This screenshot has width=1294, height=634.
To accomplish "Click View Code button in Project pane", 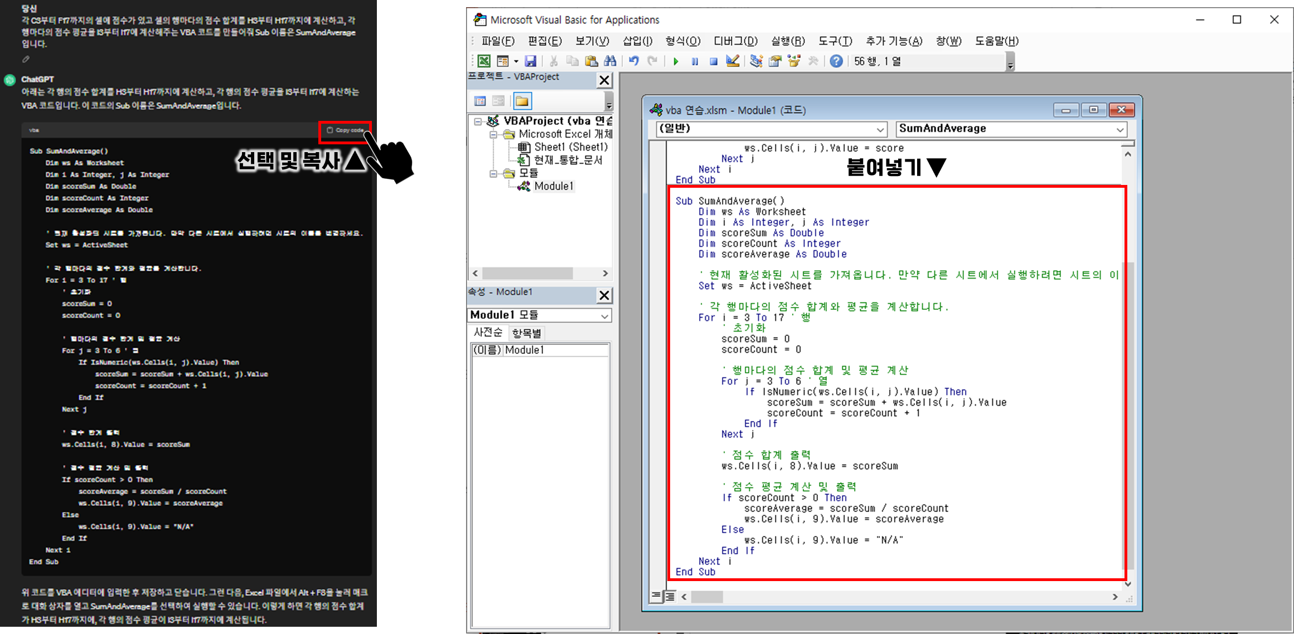I will (480, 101).
